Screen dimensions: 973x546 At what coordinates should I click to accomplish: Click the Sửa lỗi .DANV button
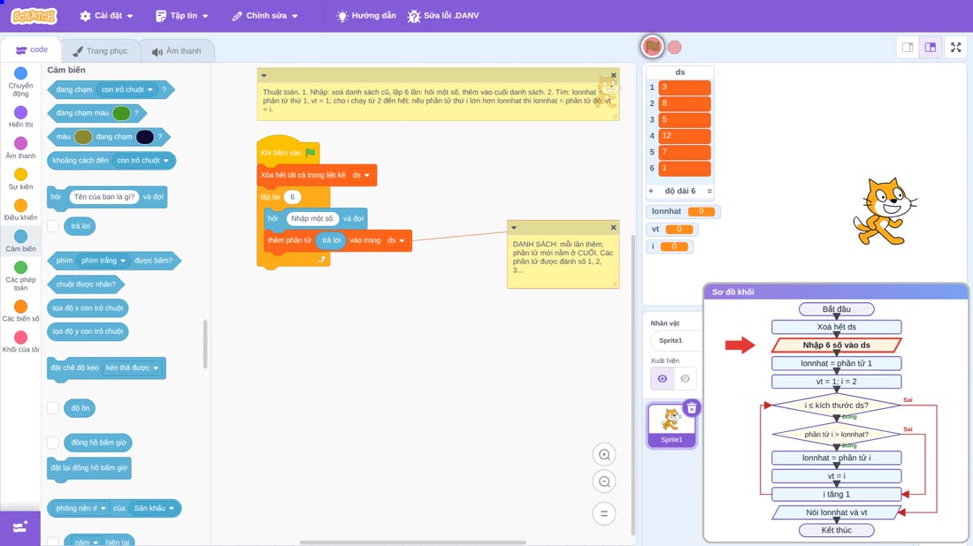tap(443, 16)
